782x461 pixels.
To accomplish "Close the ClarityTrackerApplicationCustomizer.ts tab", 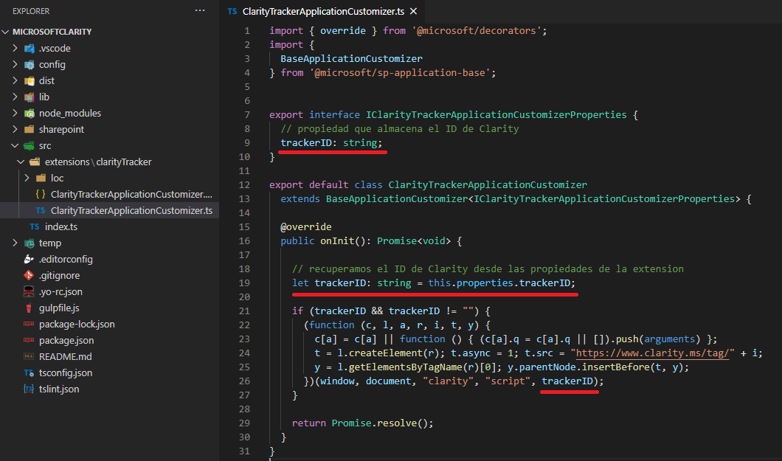I will click(x=412, y=11).
